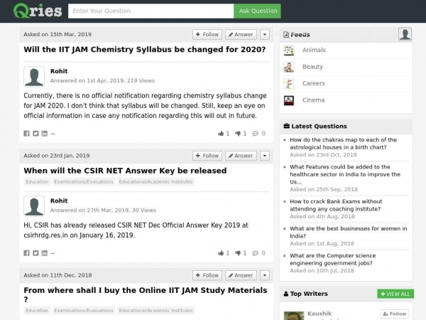The height and width of the screenshot is (320, 426).
Task: Click the Animals feed thumbnail icon
Action: coord(289,50)
